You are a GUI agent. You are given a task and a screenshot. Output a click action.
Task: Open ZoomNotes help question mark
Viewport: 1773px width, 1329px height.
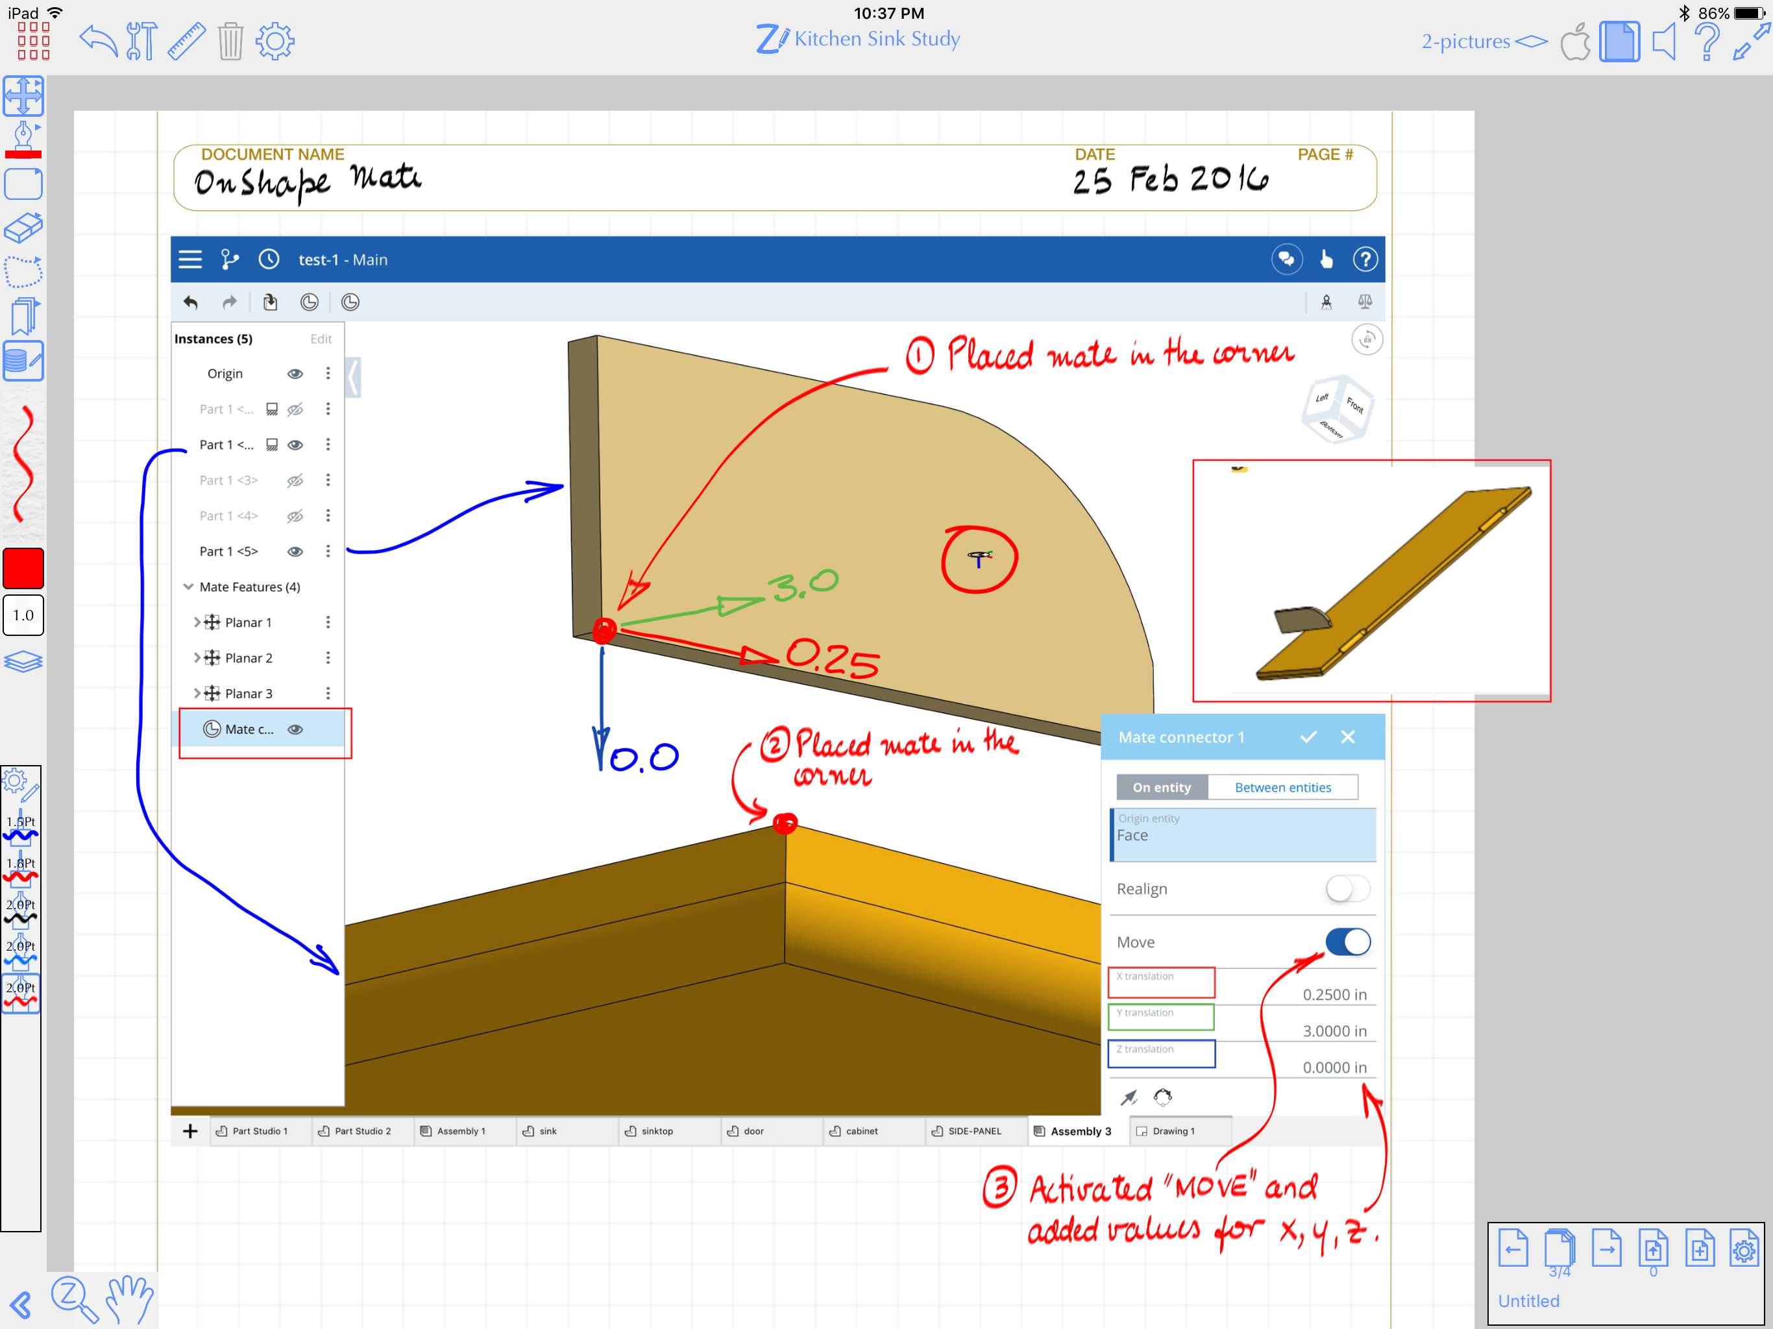point(1707,41)
